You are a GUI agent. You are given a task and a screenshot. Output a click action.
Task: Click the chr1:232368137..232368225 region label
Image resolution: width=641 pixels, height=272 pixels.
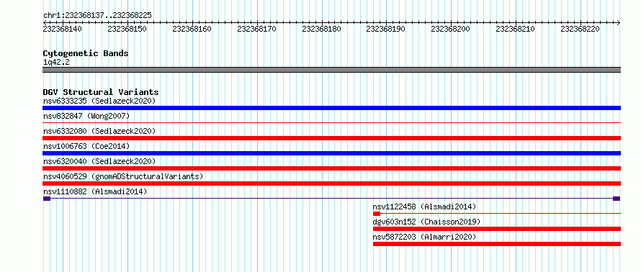coord(97,16)
